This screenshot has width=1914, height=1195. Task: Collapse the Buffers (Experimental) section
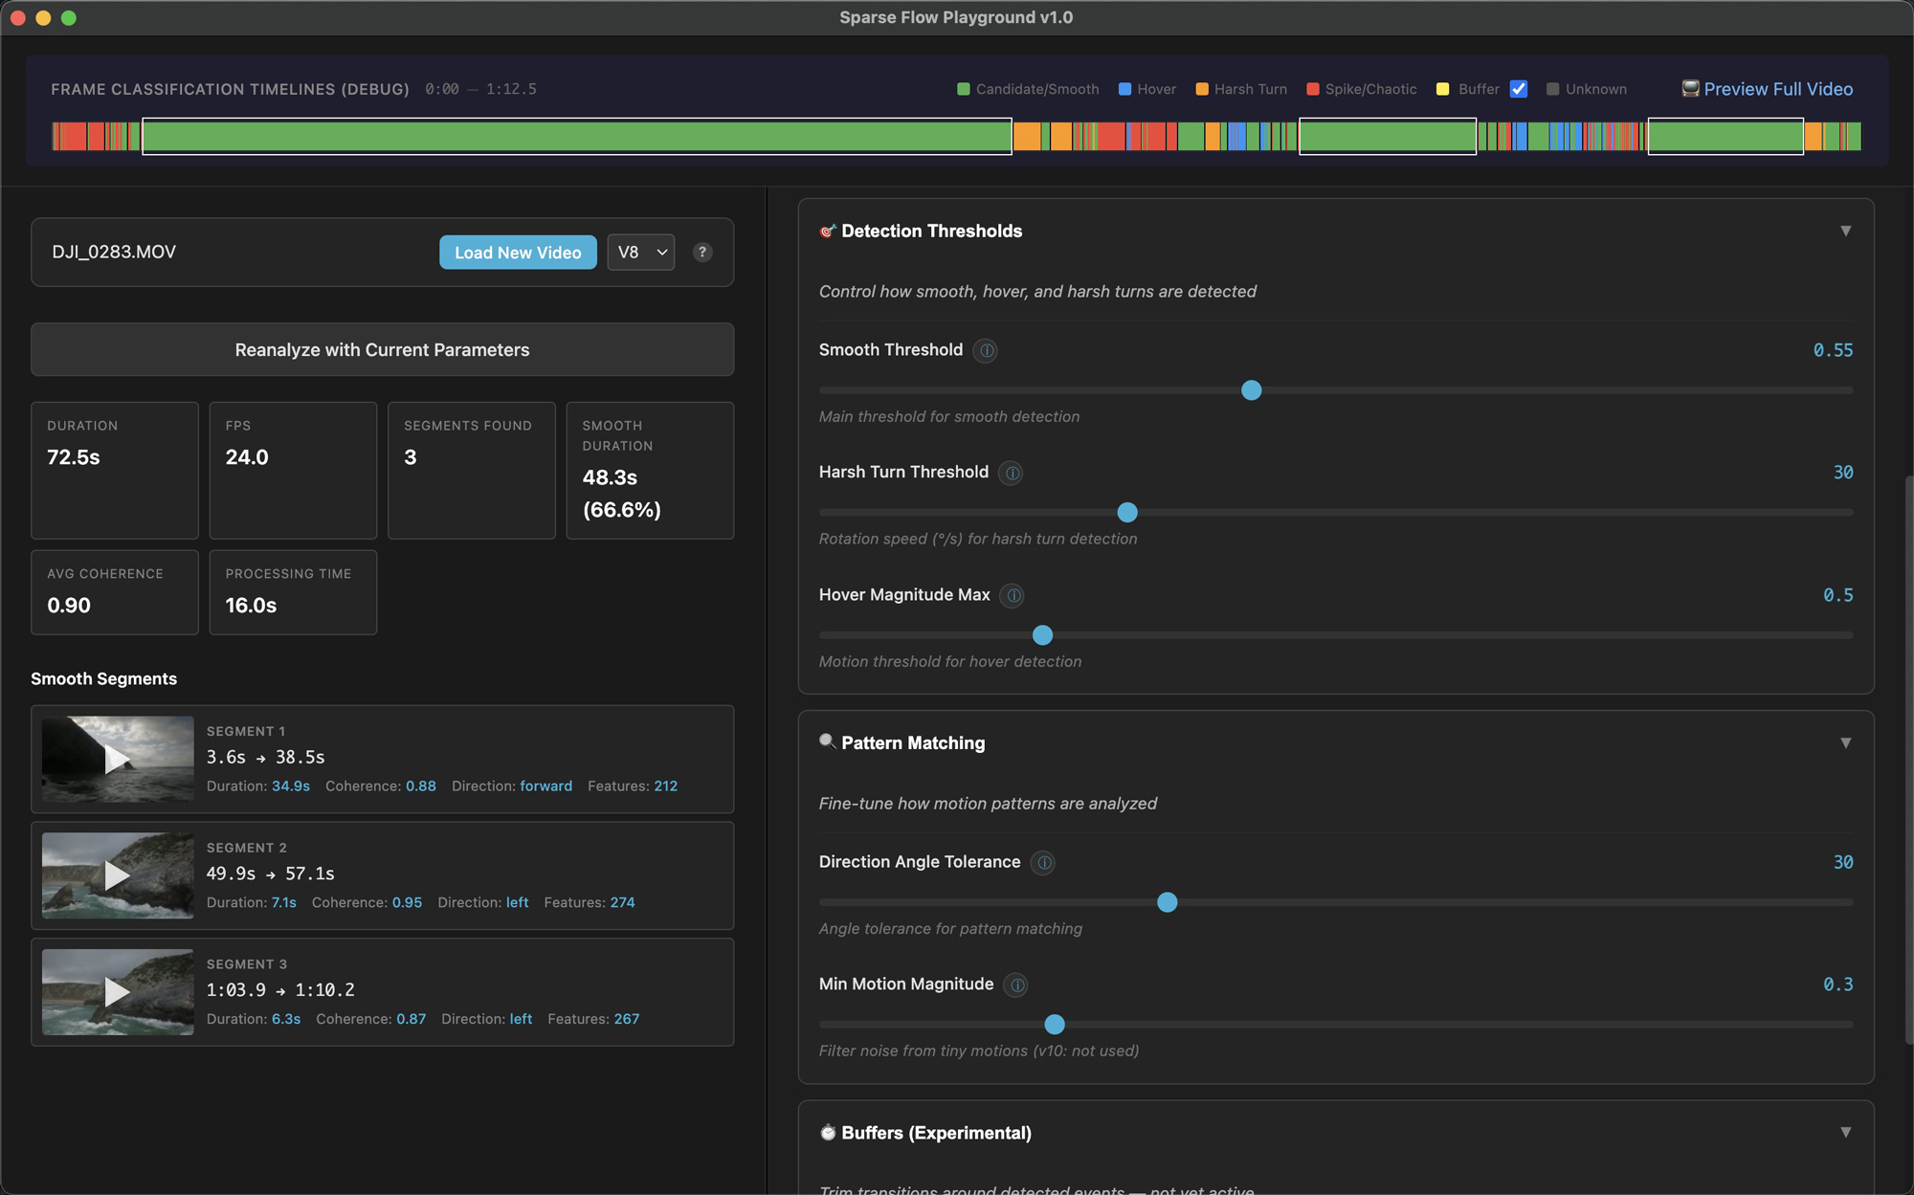tap(1845, 1133)
